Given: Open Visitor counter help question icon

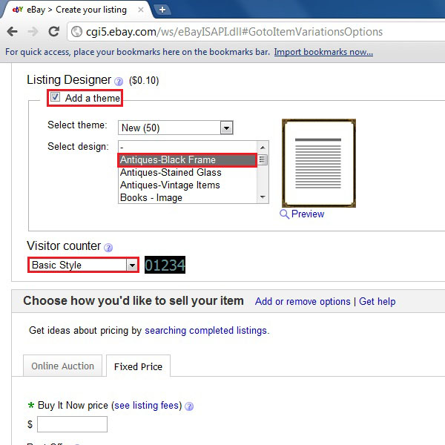Looking at the screenshot, I should pos(108,248).
